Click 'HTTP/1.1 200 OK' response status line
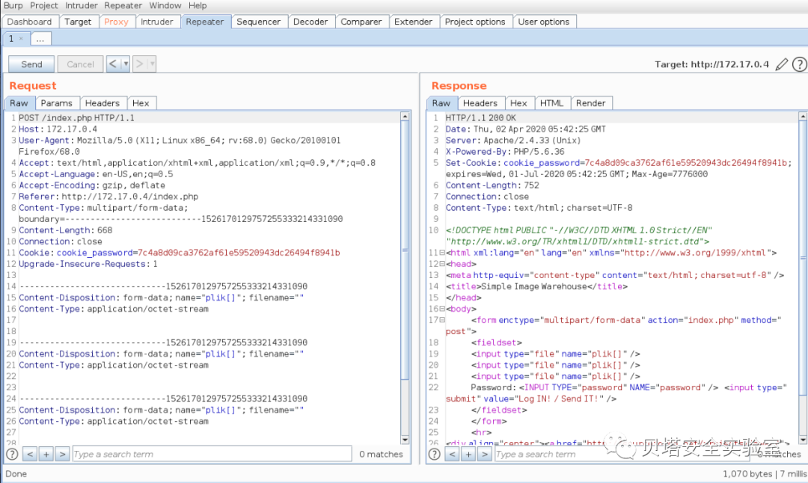 click(481, 118)
